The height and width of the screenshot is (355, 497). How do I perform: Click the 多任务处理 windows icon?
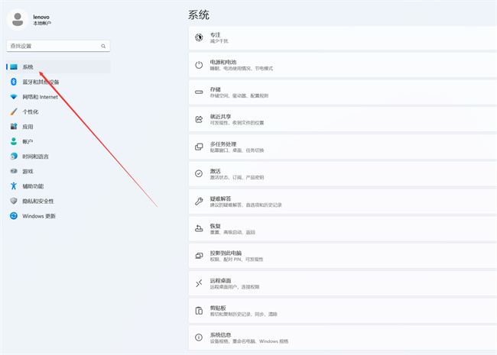click(199, 147)
